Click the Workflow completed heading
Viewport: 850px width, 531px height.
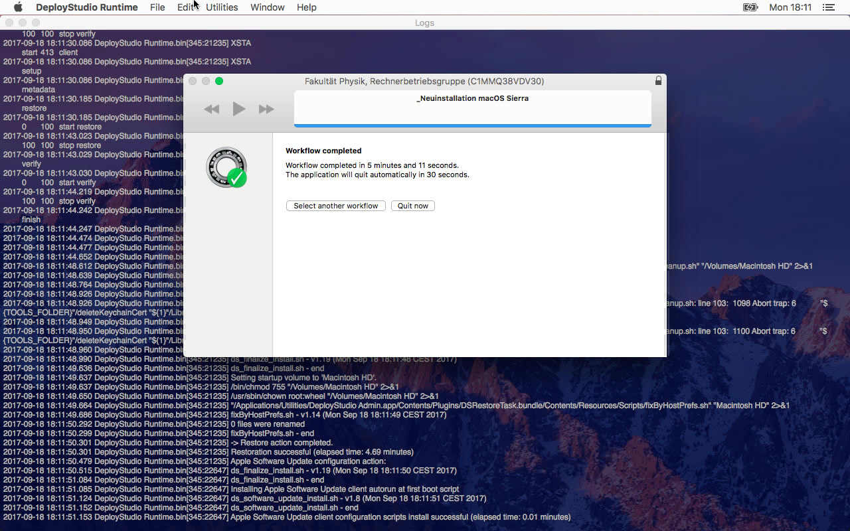click(x=323, y=151)
